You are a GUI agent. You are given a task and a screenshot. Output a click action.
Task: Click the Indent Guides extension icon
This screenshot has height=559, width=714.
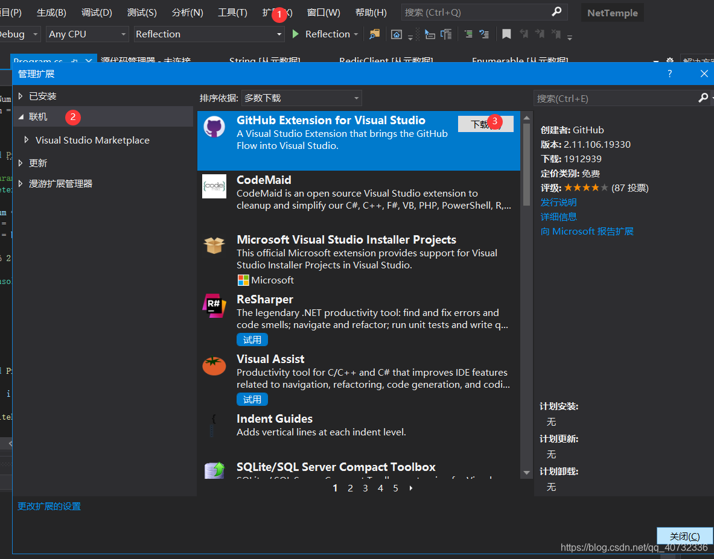click(x=213, y=425)
